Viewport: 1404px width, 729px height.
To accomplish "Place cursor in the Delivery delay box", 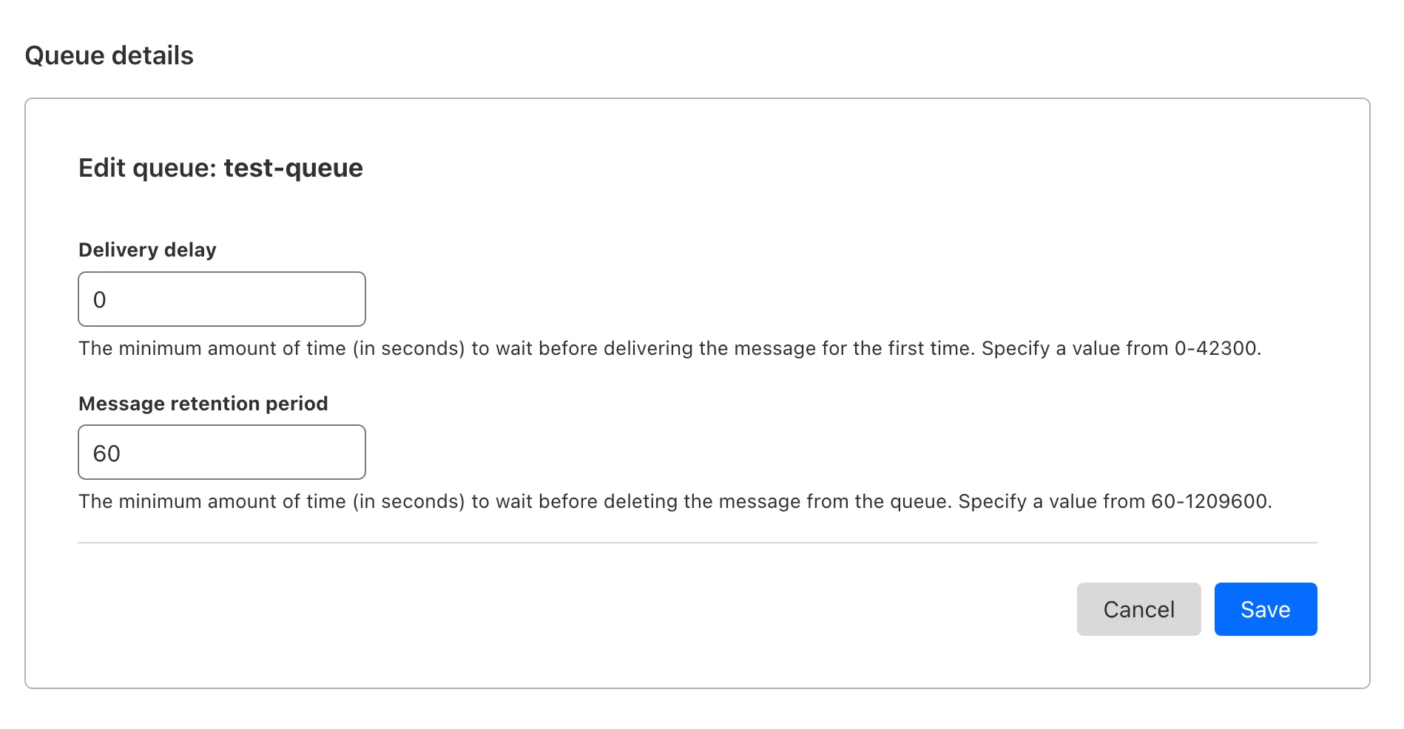I will point(221,299).
